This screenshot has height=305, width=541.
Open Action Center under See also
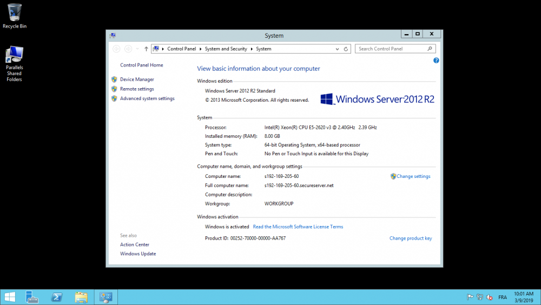click(135, 244)
